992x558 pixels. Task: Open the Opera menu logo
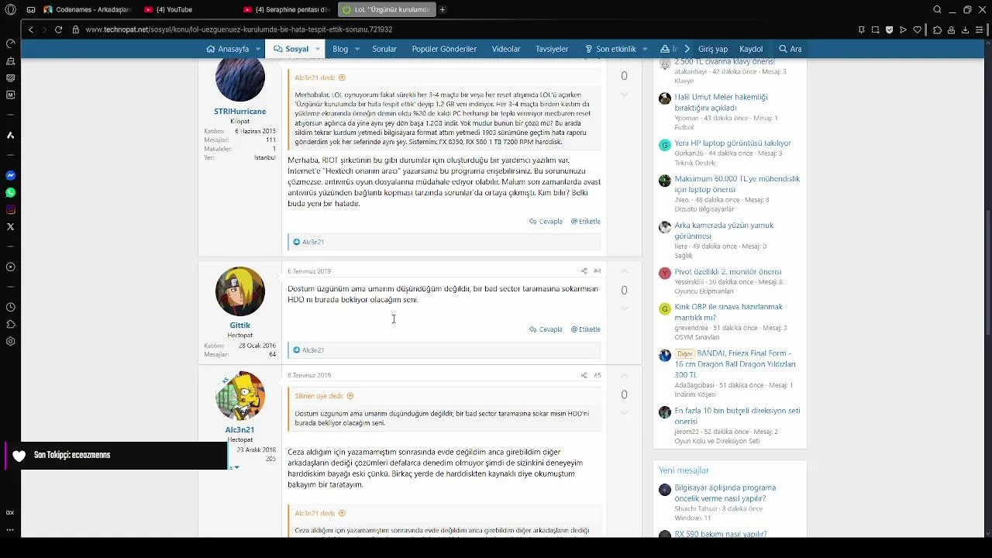pos(10,9)
